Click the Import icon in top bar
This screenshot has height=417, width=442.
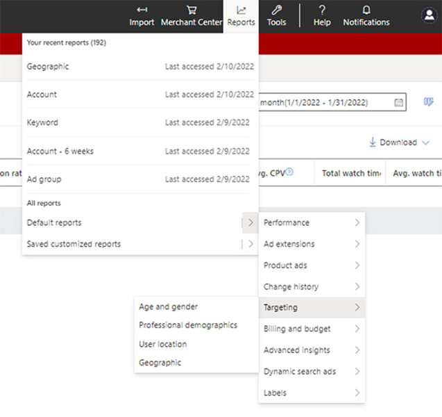tap(142, 10)
